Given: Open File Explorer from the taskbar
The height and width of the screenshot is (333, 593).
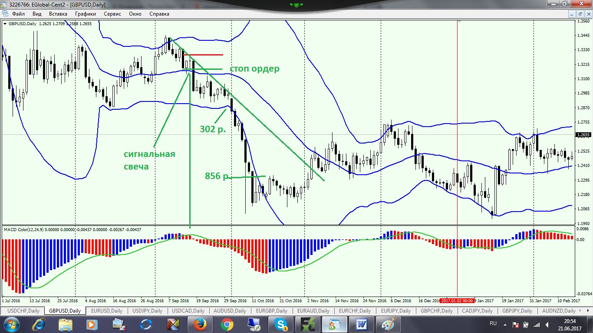Looking at the screenshot, I should 66,324.
